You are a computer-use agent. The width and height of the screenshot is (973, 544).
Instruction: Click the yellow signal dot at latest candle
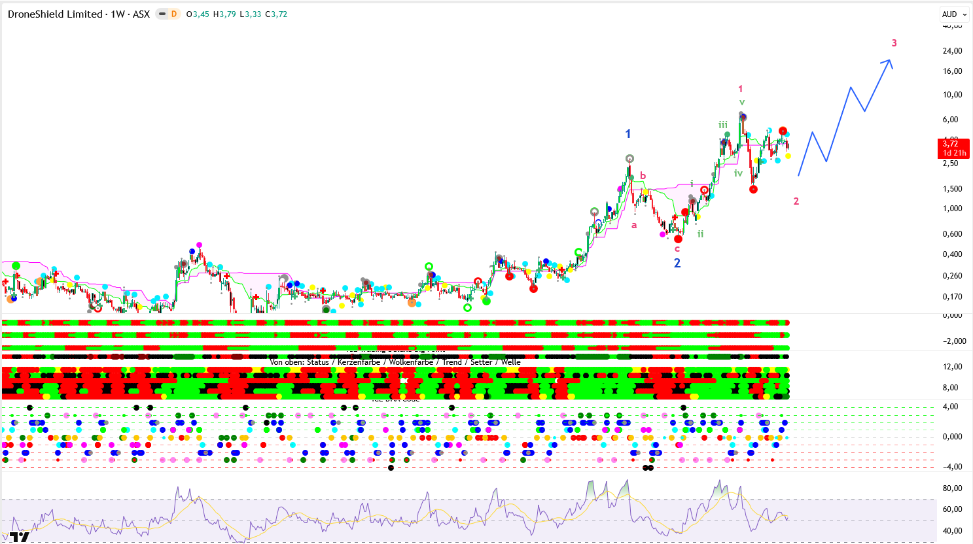tap(788, 156)
